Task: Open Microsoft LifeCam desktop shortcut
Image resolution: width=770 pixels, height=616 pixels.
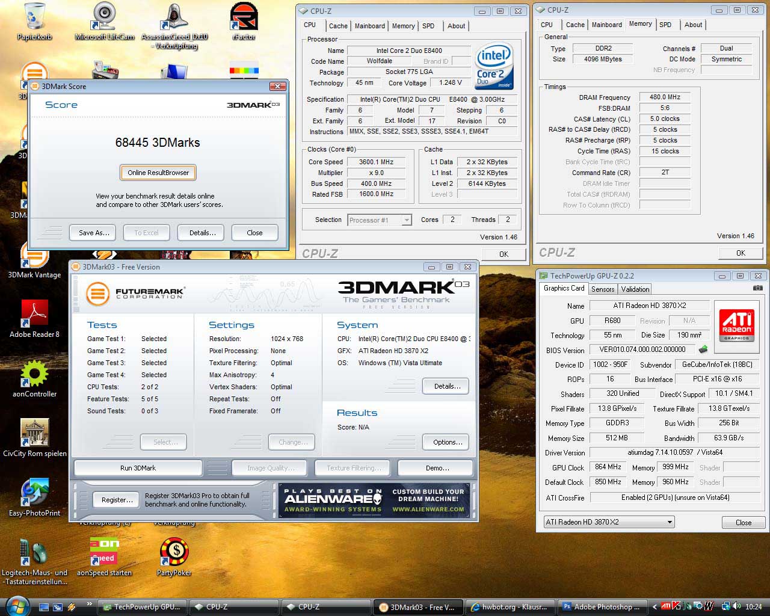Action: (x=105, y=21)
